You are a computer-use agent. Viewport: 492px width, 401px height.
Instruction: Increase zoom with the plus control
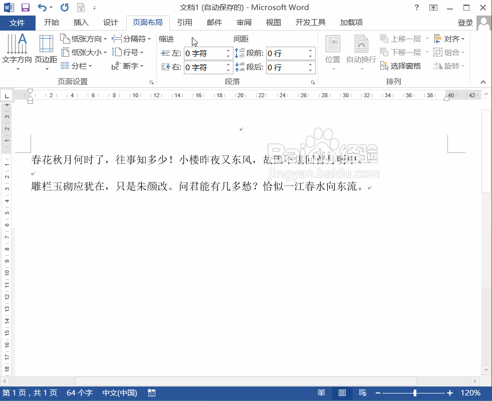coord(450,393)
